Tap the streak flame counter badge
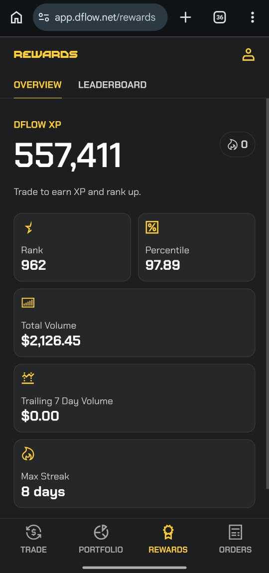 [x=237, y=144]
